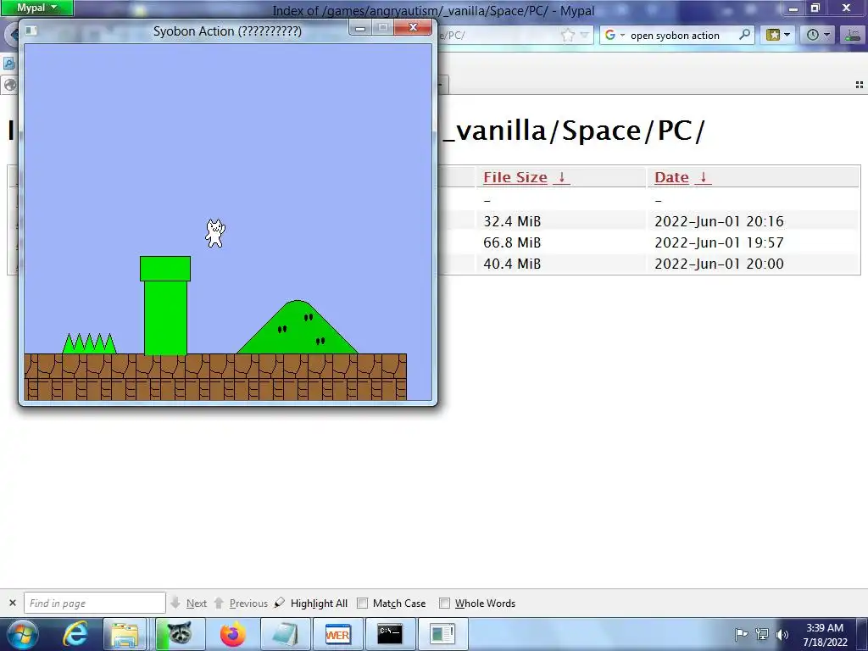The width and height of the screenshot is (868, 651).
Task: Minimize the Syobon Action game window
Action: click(x=360, y=28)
